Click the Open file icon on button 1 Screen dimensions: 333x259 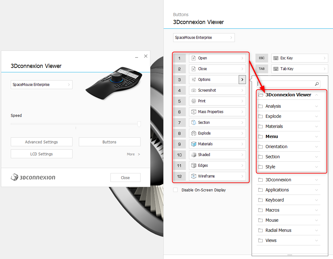click(x=193, y=58)
